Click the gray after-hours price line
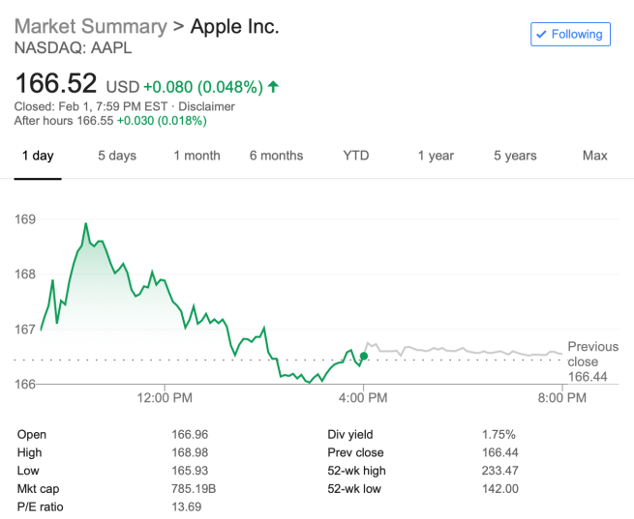Screen dimensions: 634x519 pyautogui.click(x=465, y=350)
